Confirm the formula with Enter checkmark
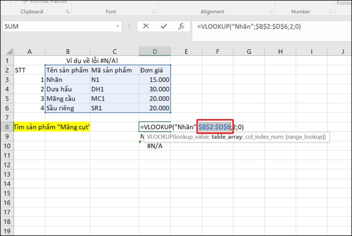Image resolution: width=352 pixels, height=236 pixels. pos(164,26)
